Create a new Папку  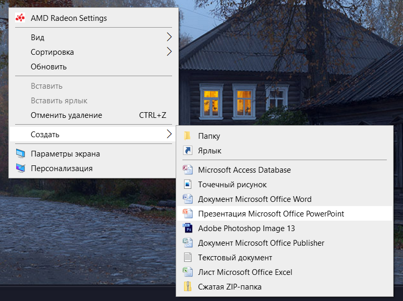(285, 136)
